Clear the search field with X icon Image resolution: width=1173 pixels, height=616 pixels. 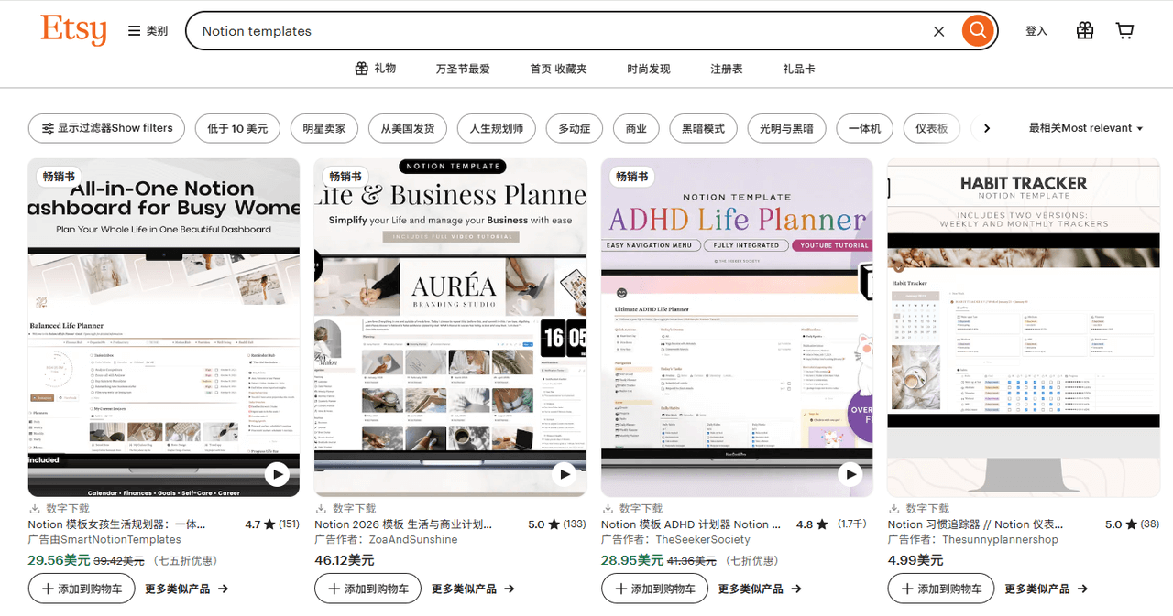[x=938, y=31]
